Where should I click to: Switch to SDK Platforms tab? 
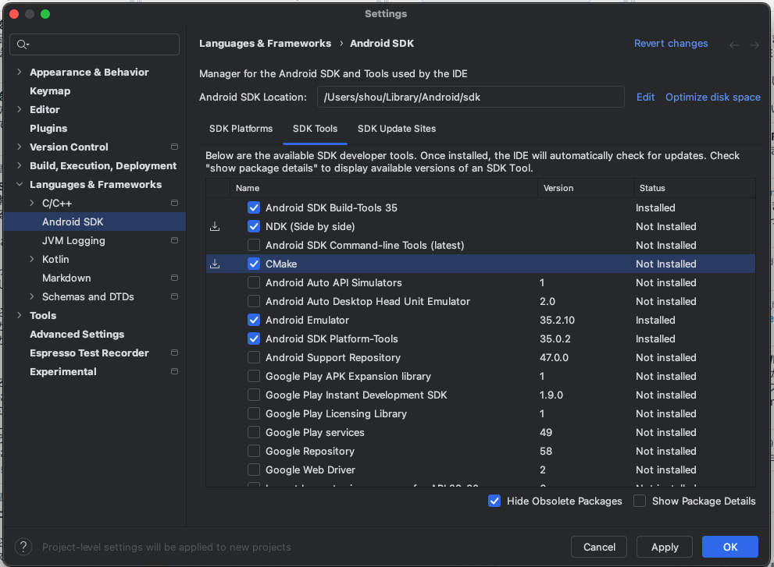click(x=241, y=129)
